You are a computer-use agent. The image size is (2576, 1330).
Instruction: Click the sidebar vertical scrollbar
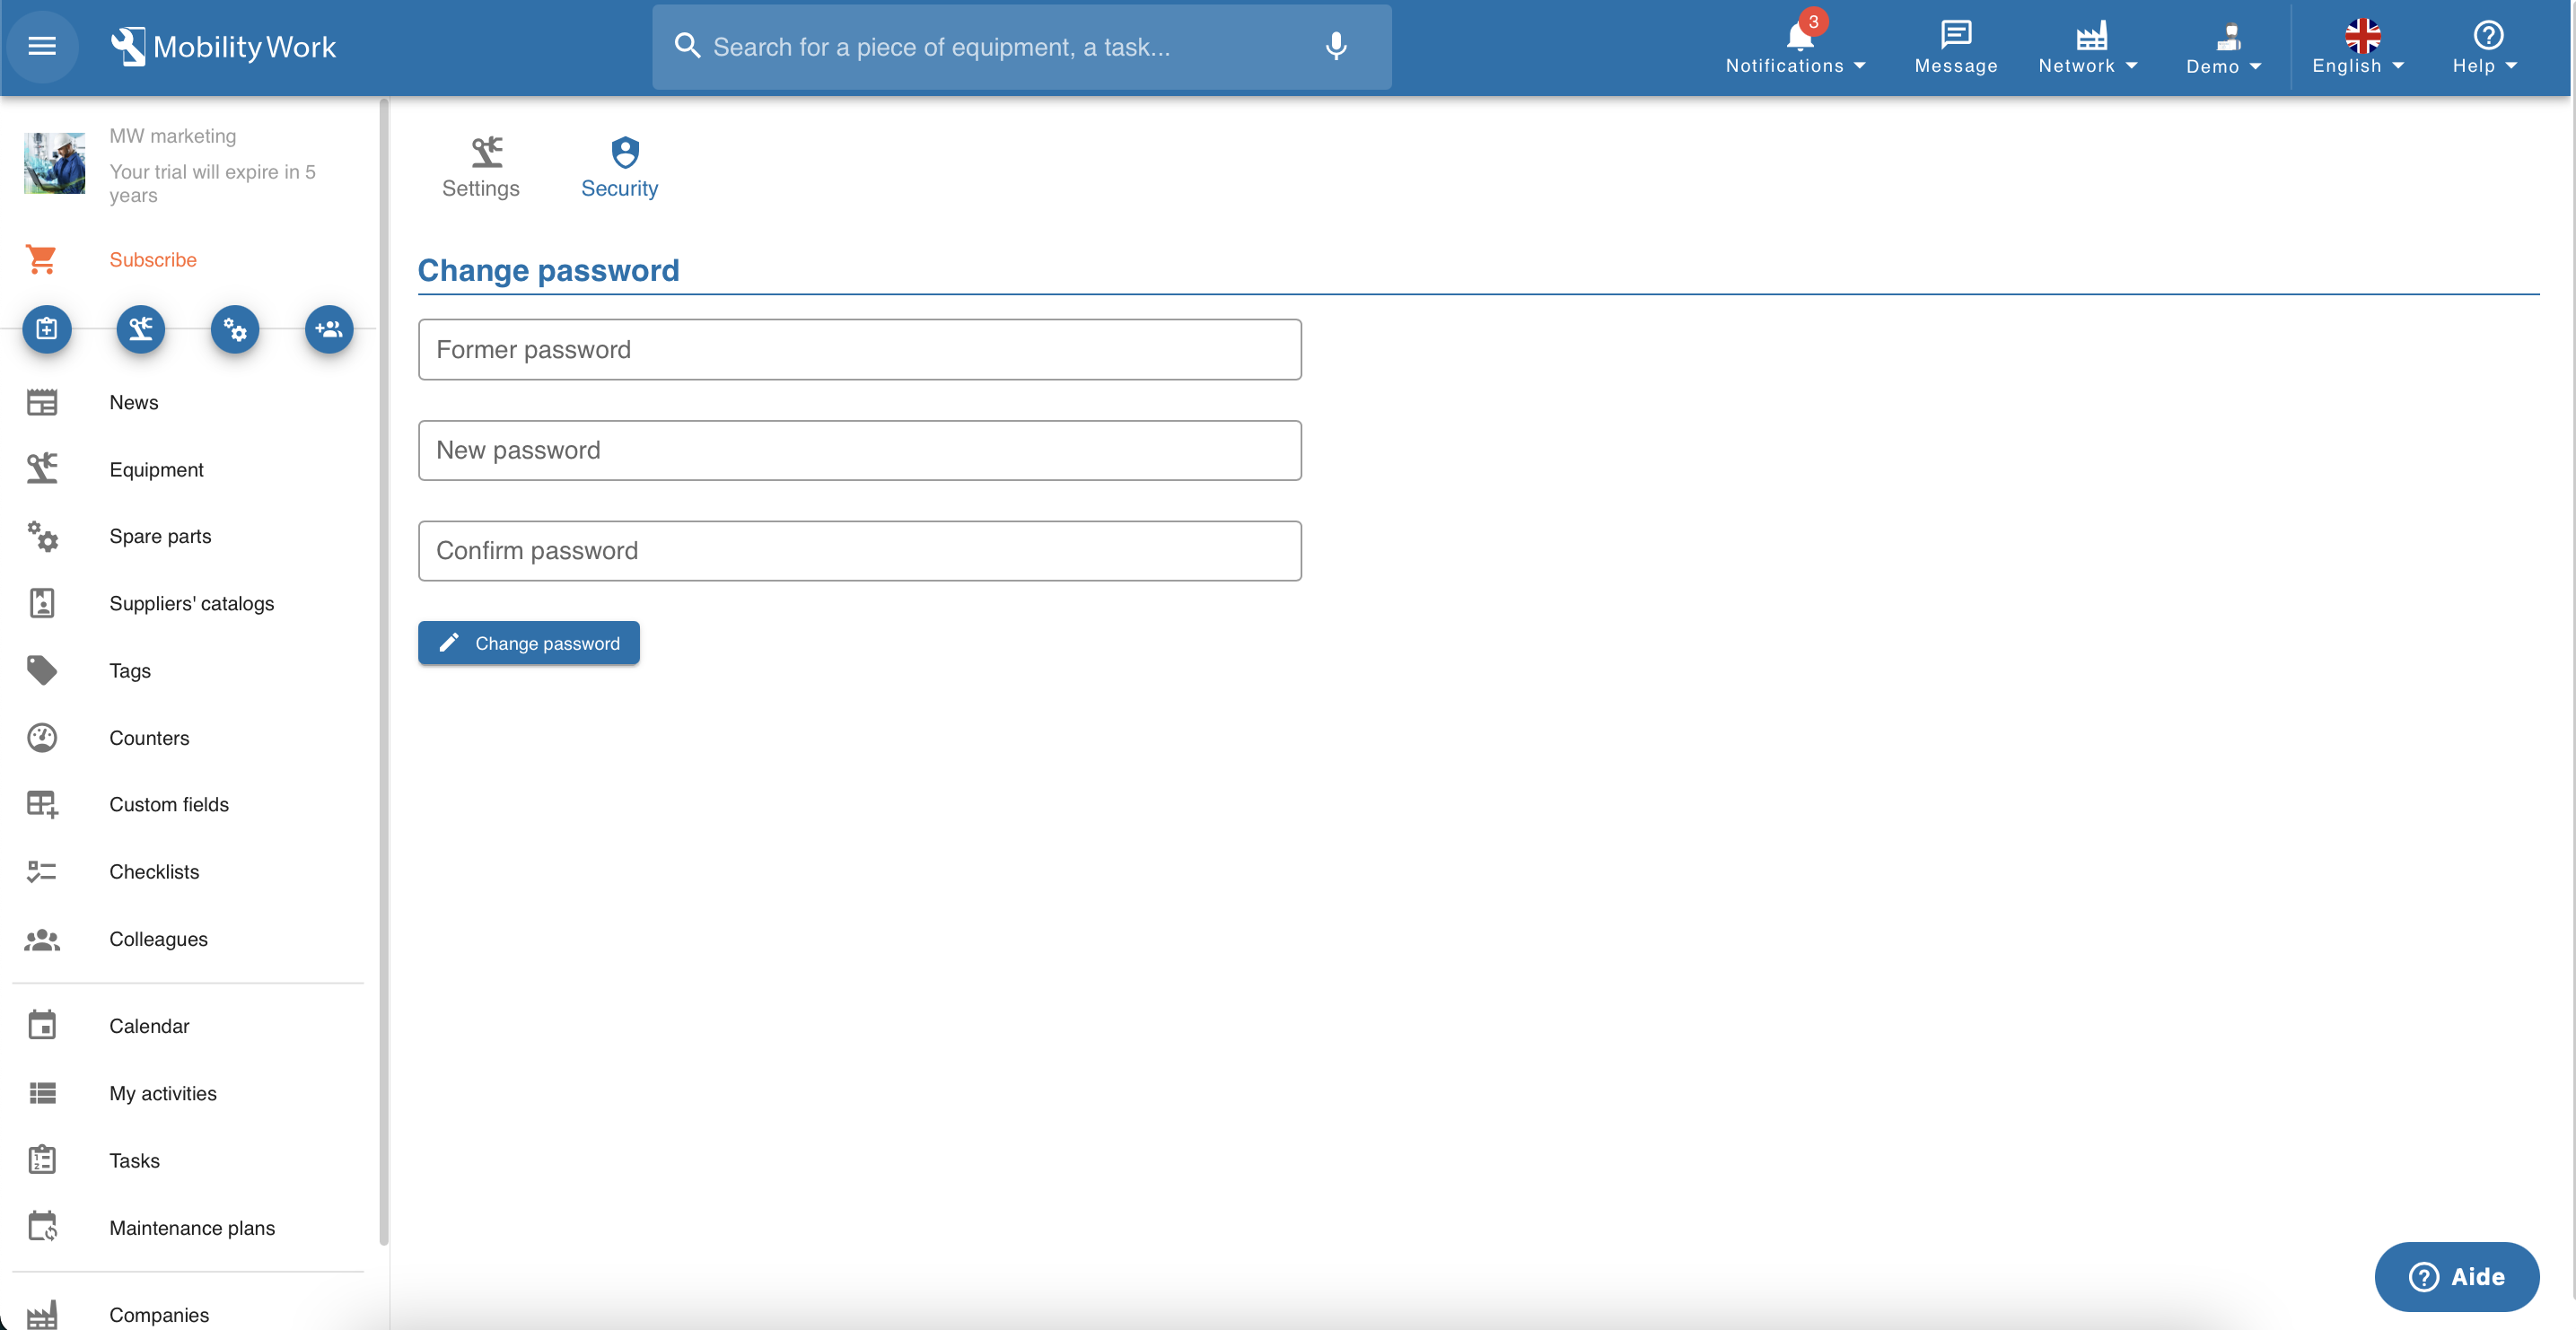(384, 672)
